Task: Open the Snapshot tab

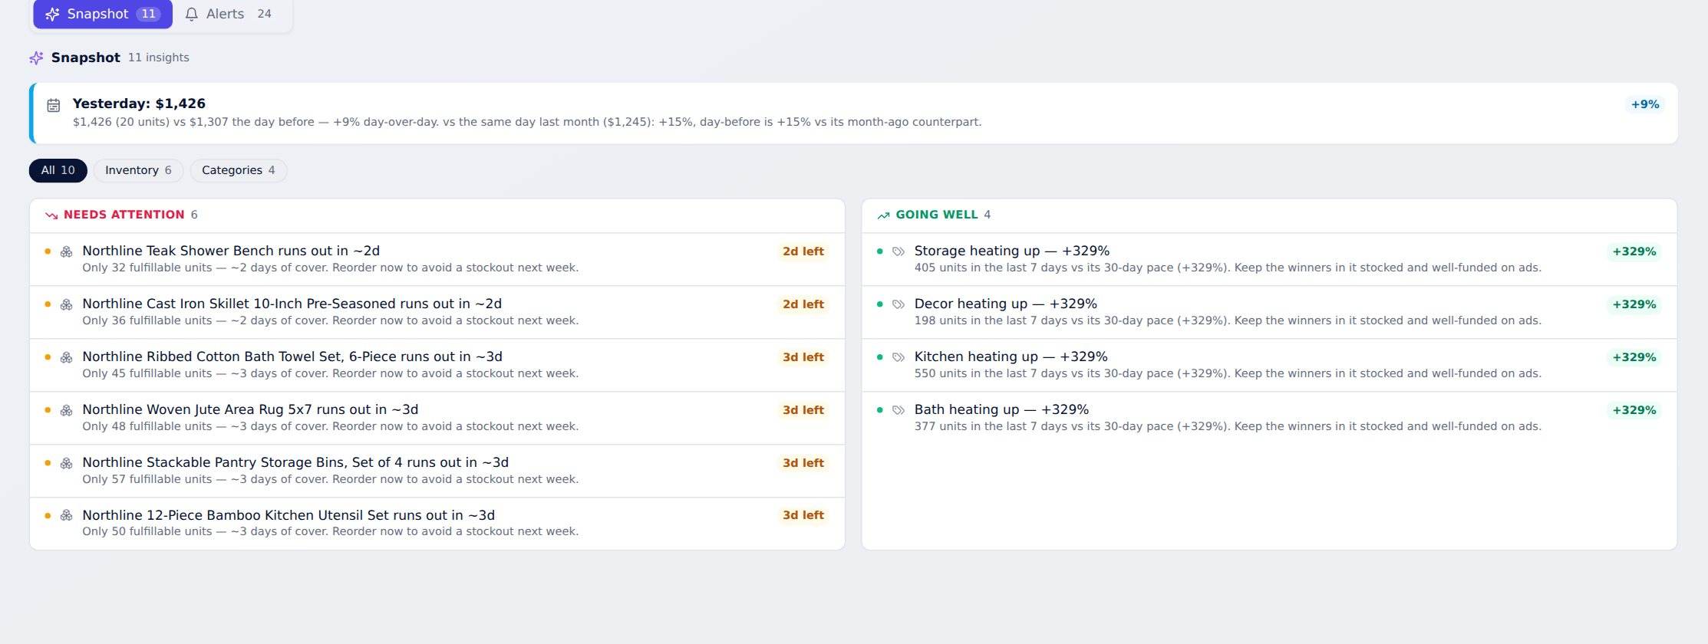Action: point(103,14)
